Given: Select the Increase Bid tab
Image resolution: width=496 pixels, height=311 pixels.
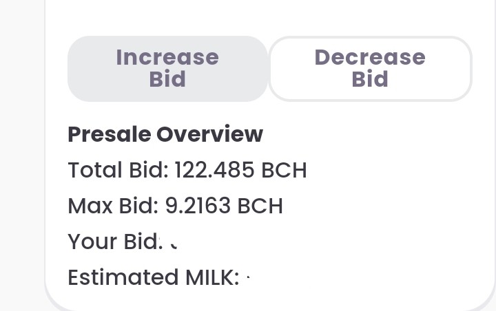Looking at the screenshot, I should [167, 69].
